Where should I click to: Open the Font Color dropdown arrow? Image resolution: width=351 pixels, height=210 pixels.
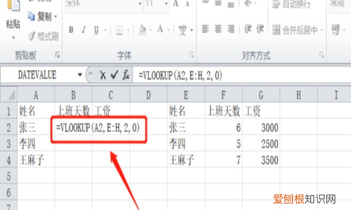click(168, 30)
